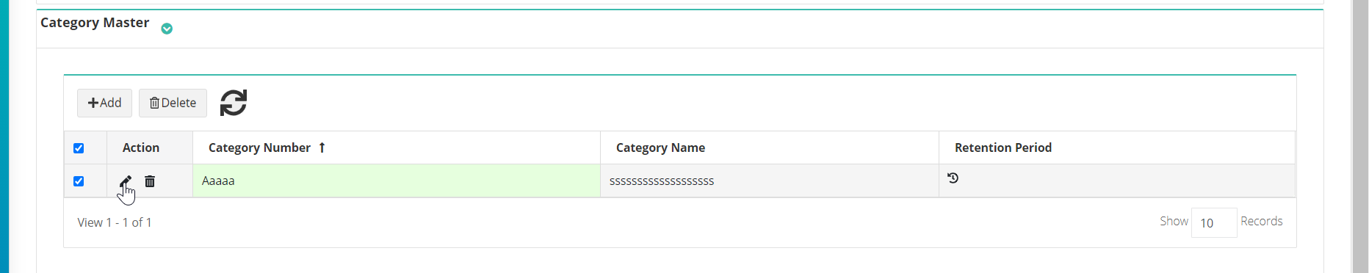Image resolution: width=1369 pixels, height=273 pixels.
Task: Delete the Aaaaa row via trash icon
Action: coord(150,181)
